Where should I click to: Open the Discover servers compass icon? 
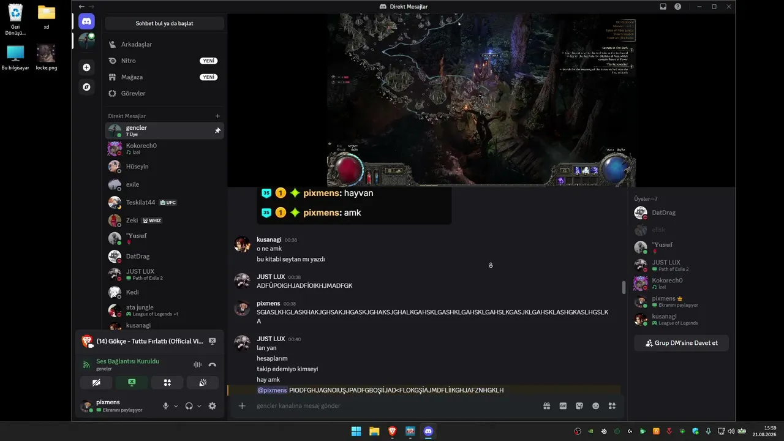tap(86, 87)
